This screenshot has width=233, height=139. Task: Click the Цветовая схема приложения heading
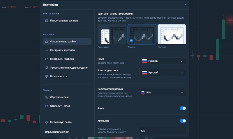(115, 14)
